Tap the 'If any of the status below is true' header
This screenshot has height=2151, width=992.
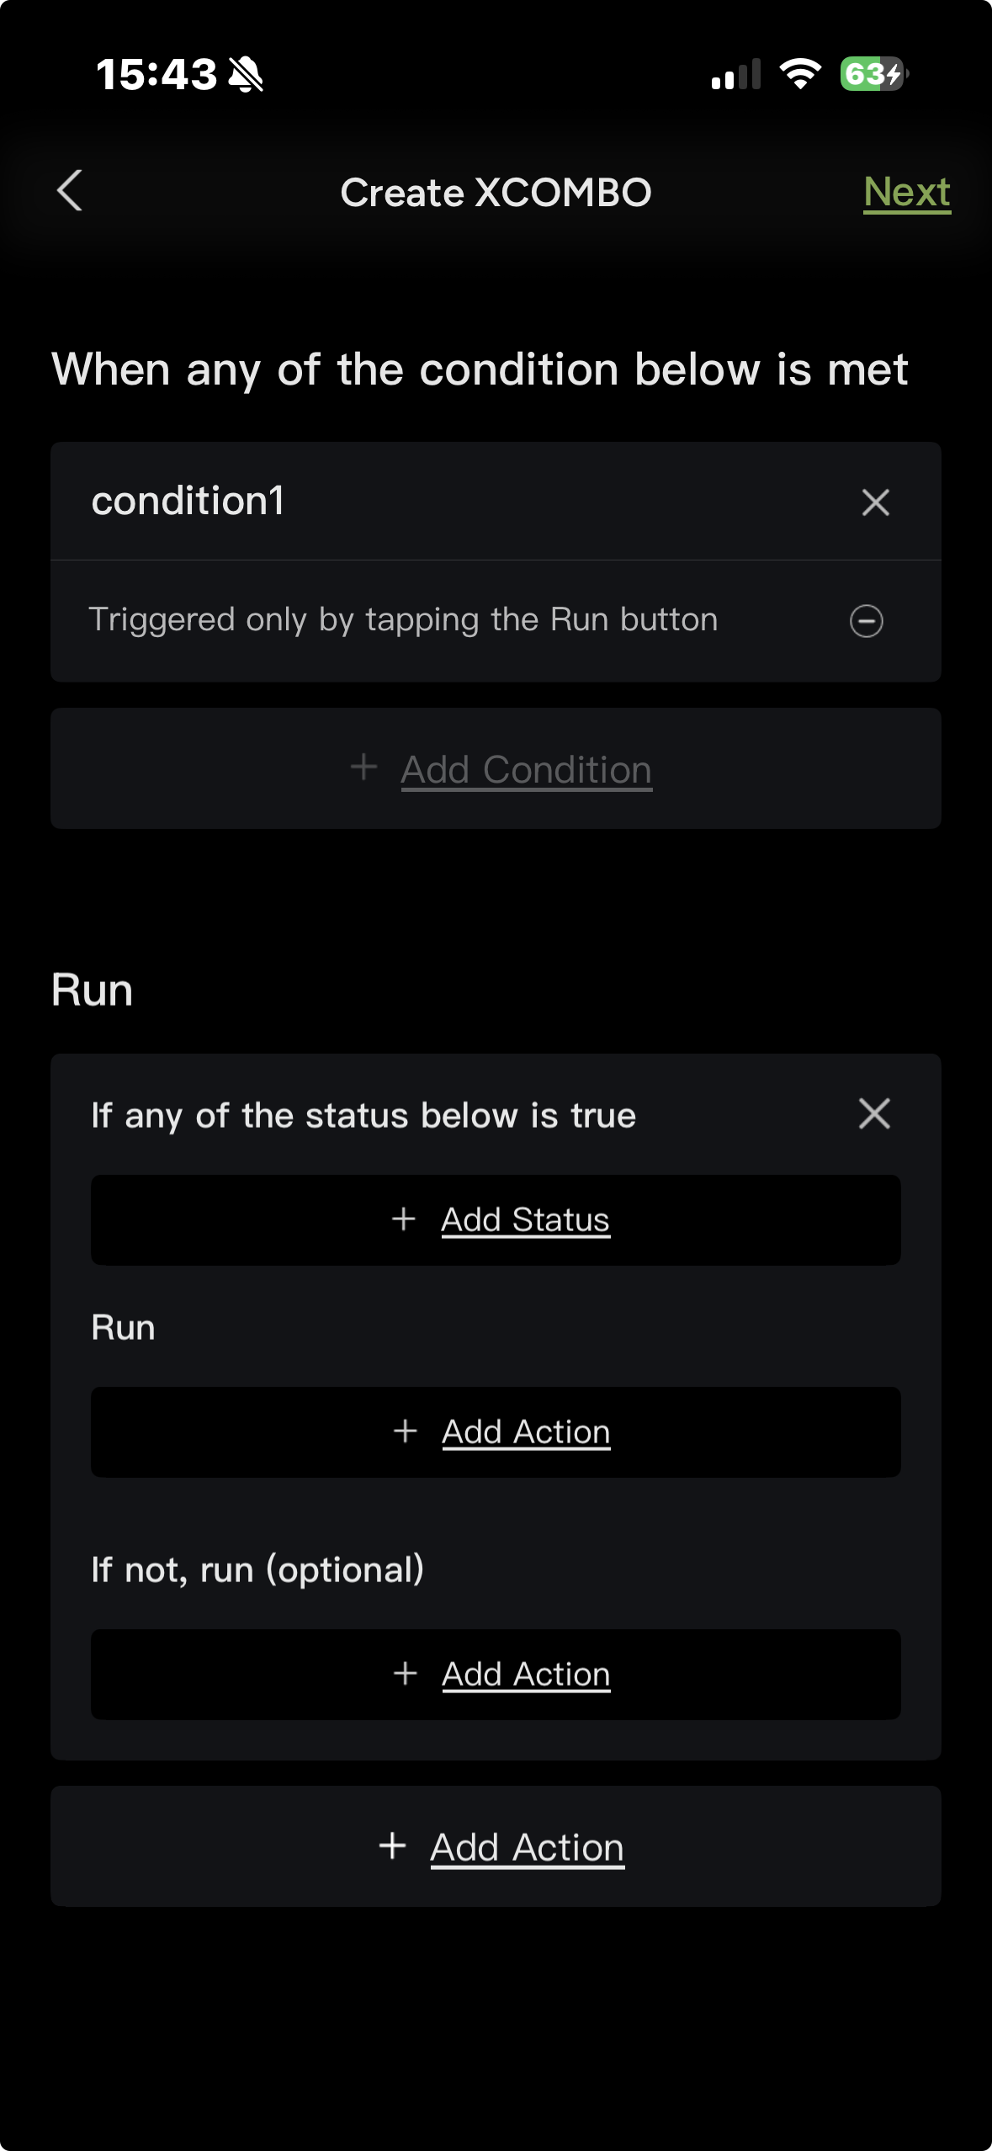click(363, 1115)
